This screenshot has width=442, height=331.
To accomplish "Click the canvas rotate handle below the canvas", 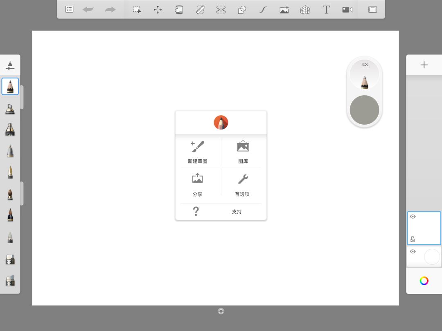I will 221,311.
